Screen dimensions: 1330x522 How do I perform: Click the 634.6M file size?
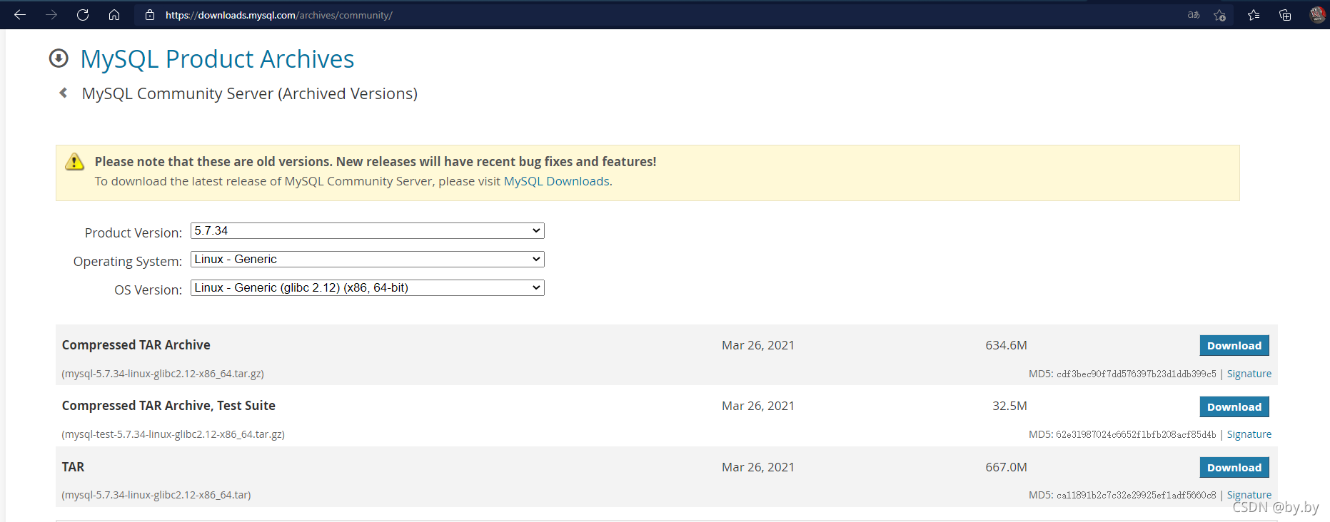pyautogui.click(x=1007, y=345)
